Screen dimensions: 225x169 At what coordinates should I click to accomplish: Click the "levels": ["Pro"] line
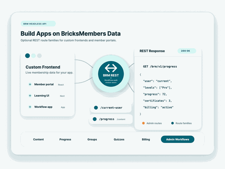[157, 88]
